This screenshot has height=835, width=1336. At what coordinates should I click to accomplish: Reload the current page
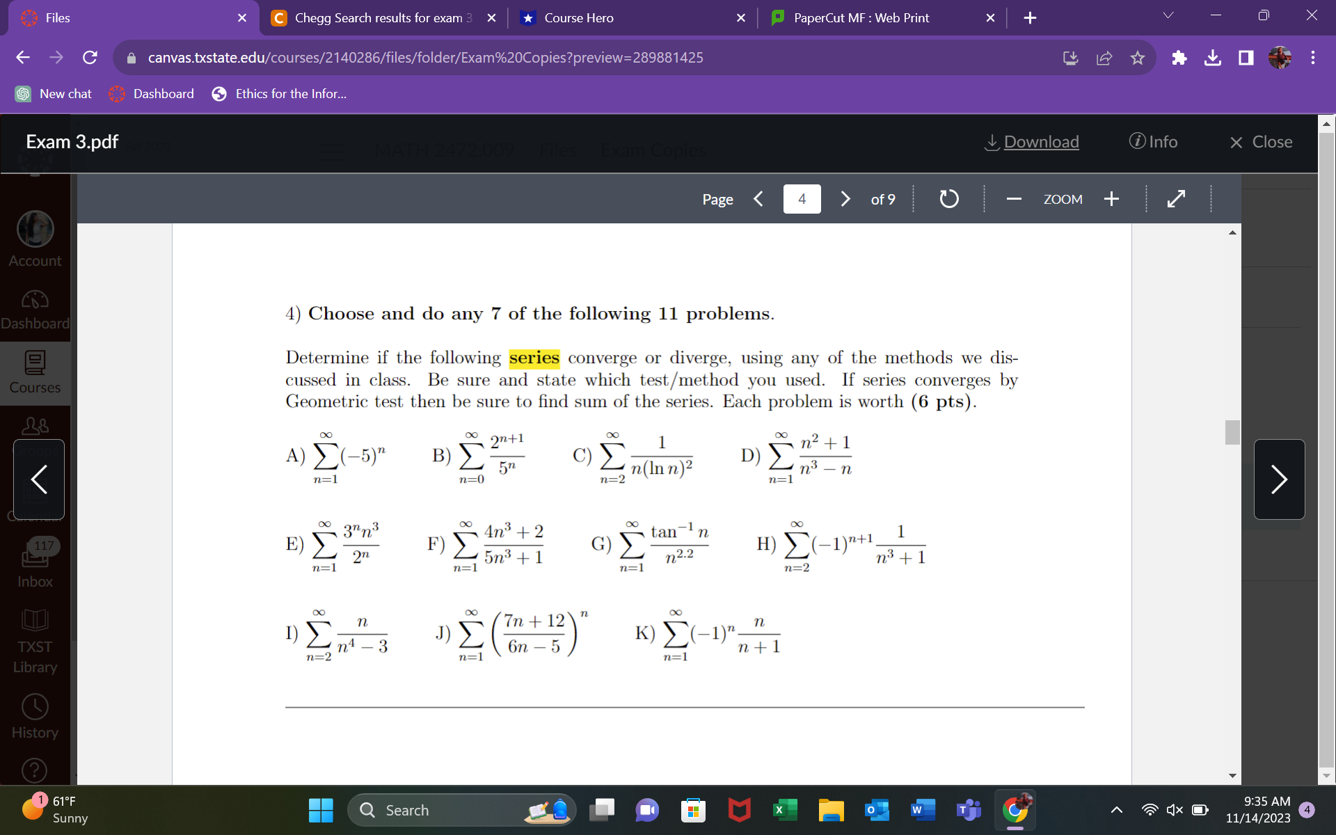[90, 58]
